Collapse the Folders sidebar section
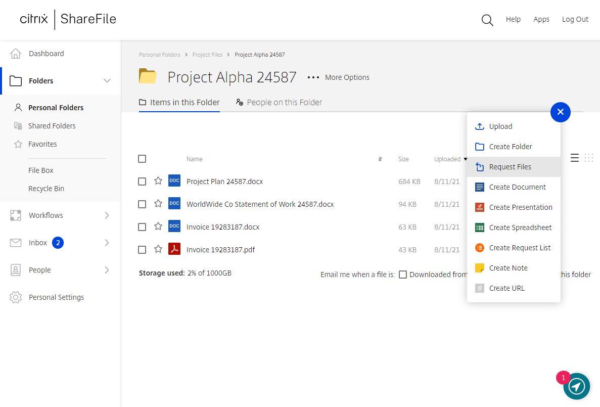600x407 pixels. (107, 81)
